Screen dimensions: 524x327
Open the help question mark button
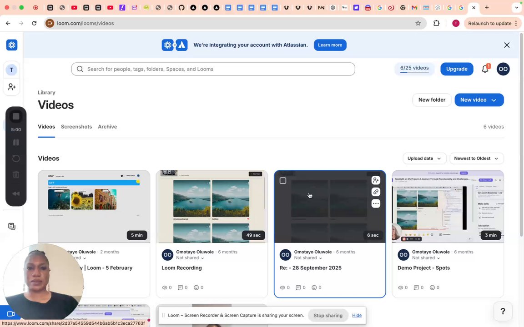tap(503, 311)
